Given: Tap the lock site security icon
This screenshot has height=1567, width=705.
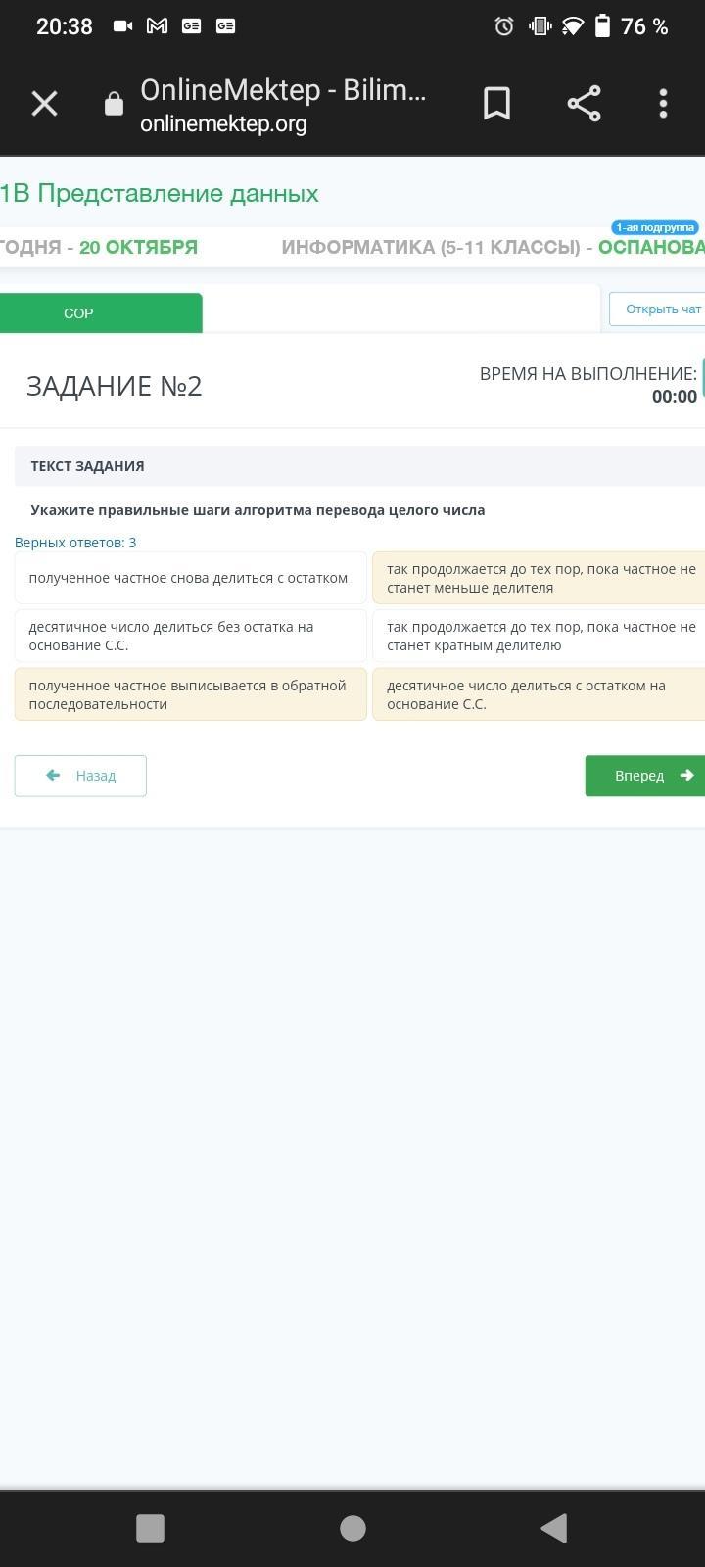Looking at the screenshot, I should (x=115, y=104).
